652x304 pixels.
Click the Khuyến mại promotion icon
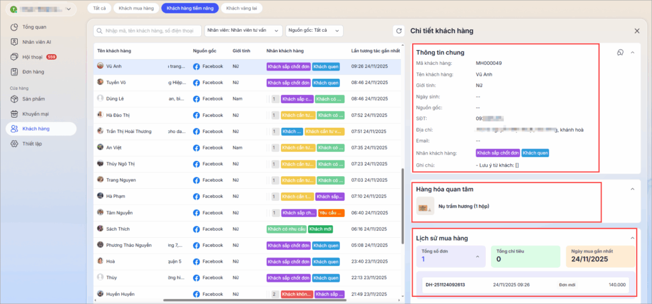[x=14, y=114]
